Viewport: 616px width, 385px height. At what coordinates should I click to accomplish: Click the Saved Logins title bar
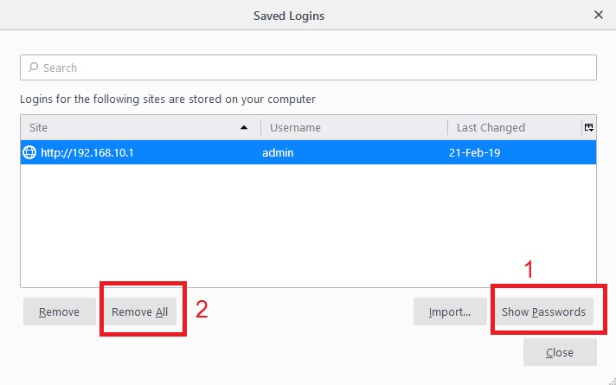[x=289, y=15]
